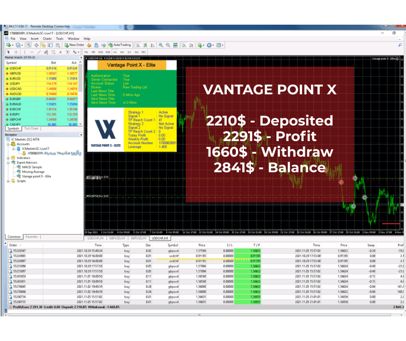406x341 pixels.
Task: Toggle the Market Watch window icon
Action: (x=29, y=45)
